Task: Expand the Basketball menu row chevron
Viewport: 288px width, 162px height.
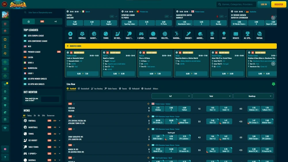Action: [60, 127]
